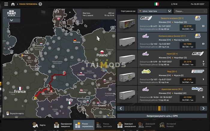Click the Poland flag marker on map
Viewport: 210px width, 131px height.
tap(102, 52)
